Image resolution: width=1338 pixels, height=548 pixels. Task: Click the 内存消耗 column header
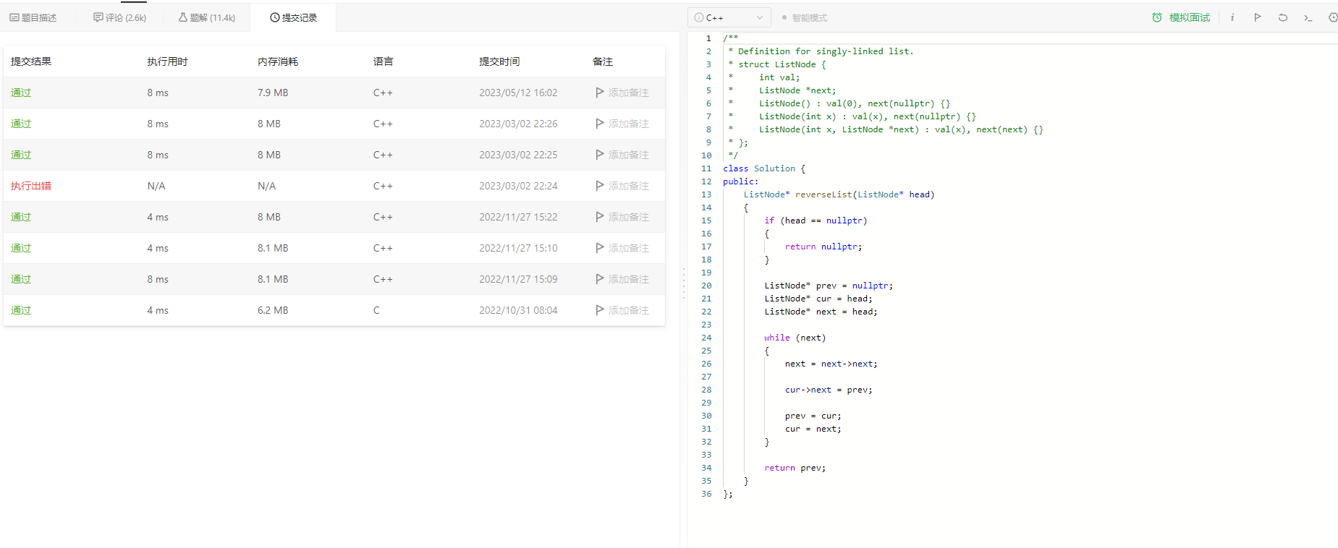(278, 61)
